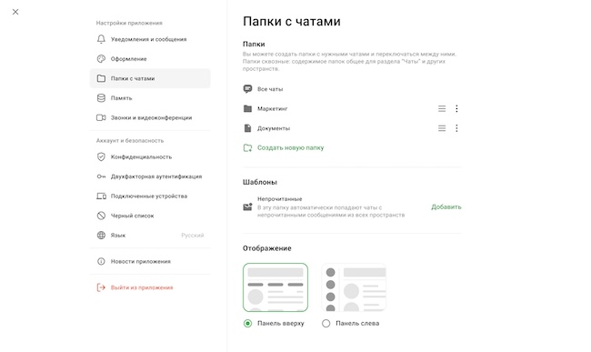
Task: Open three-dot menu for Документы folder
Action: pyautogui.click(x=456, y=128)
